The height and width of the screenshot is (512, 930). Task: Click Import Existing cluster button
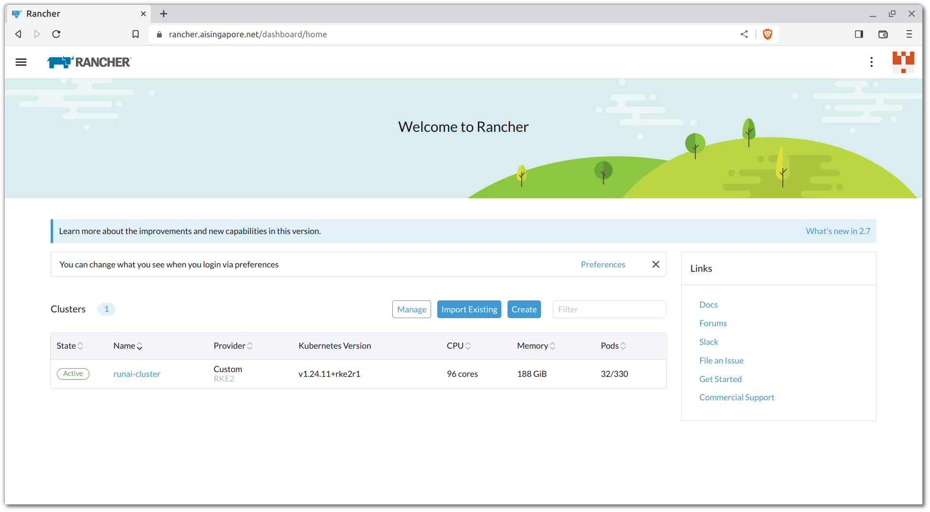pyautogui.click(x=469, y=309)
